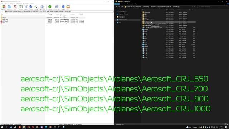The image size is (229, 129).
Task: Click the SFX icon in WinRAR toolbar
Action: point(68,7)
